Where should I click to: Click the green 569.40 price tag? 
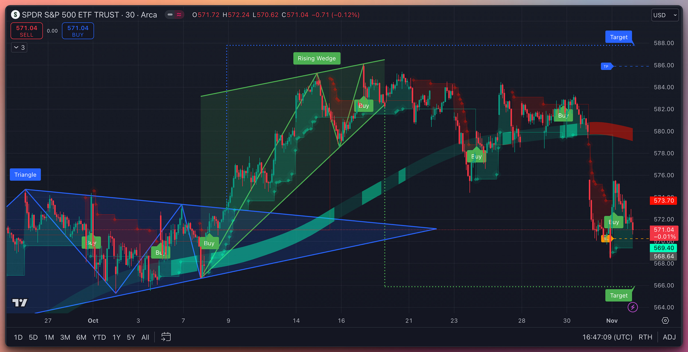pos(664,248)
